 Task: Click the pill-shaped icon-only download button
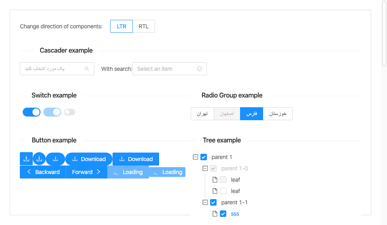(55, 159)
